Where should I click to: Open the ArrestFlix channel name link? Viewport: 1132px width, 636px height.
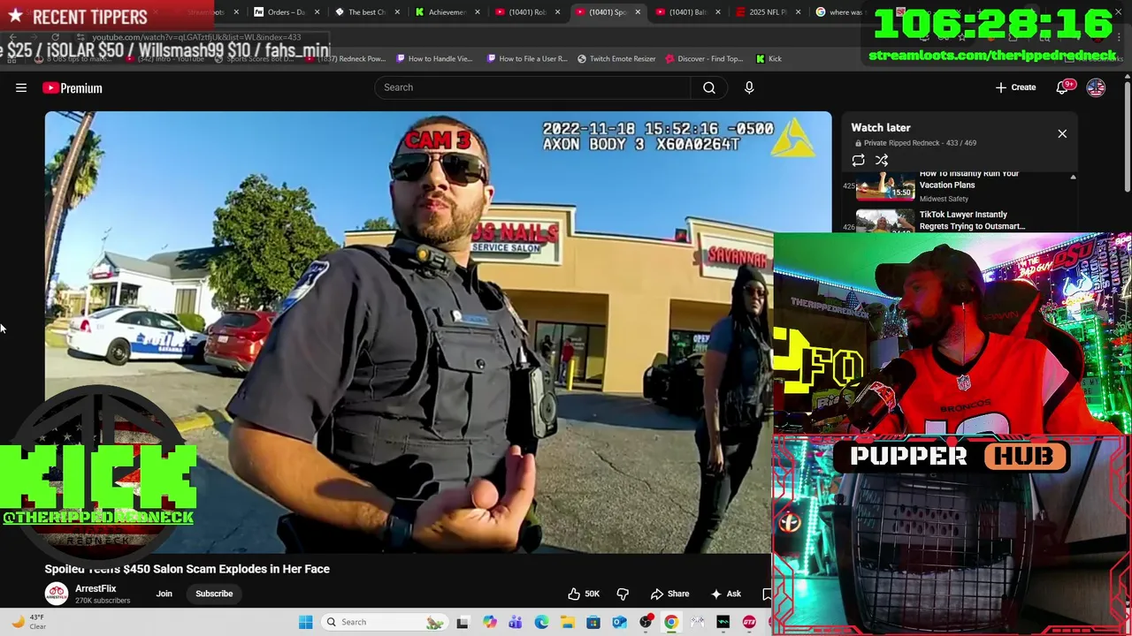click(96, 588)
